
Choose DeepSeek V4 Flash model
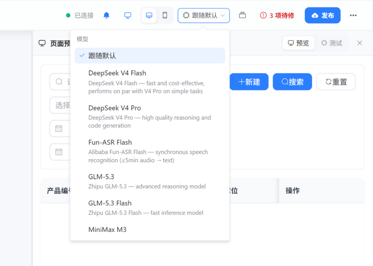pyautogui.click(x=150, y=82)
